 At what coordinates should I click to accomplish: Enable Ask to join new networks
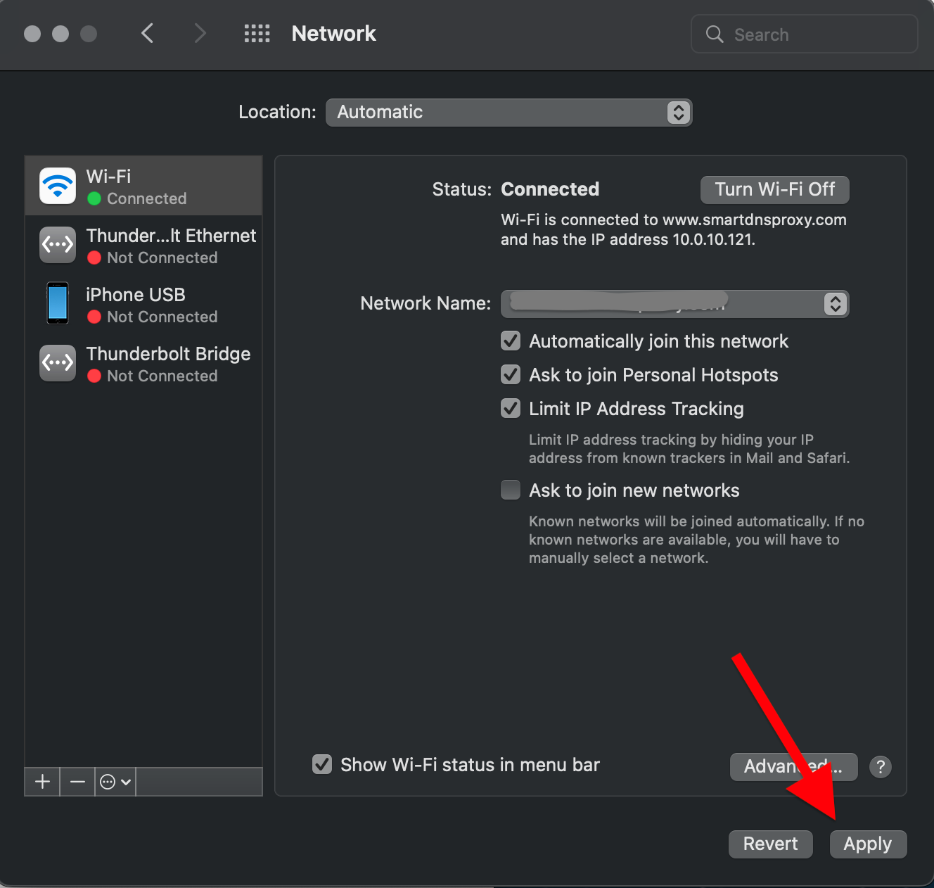click(x=511, y=490)
